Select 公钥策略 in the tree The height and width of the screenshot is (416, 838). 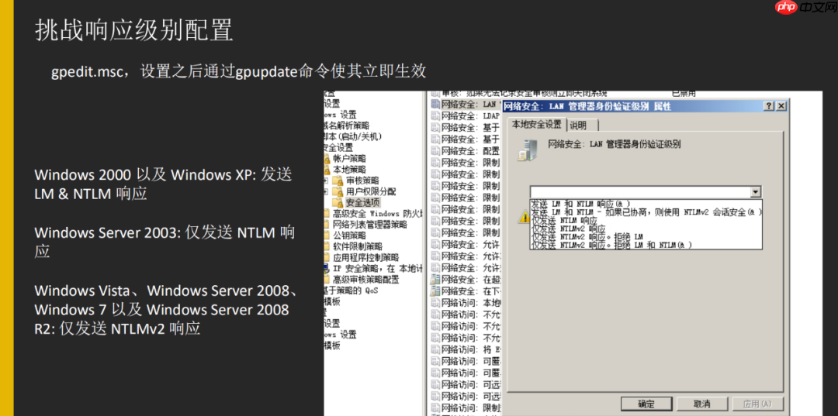(x=349, y=236)
